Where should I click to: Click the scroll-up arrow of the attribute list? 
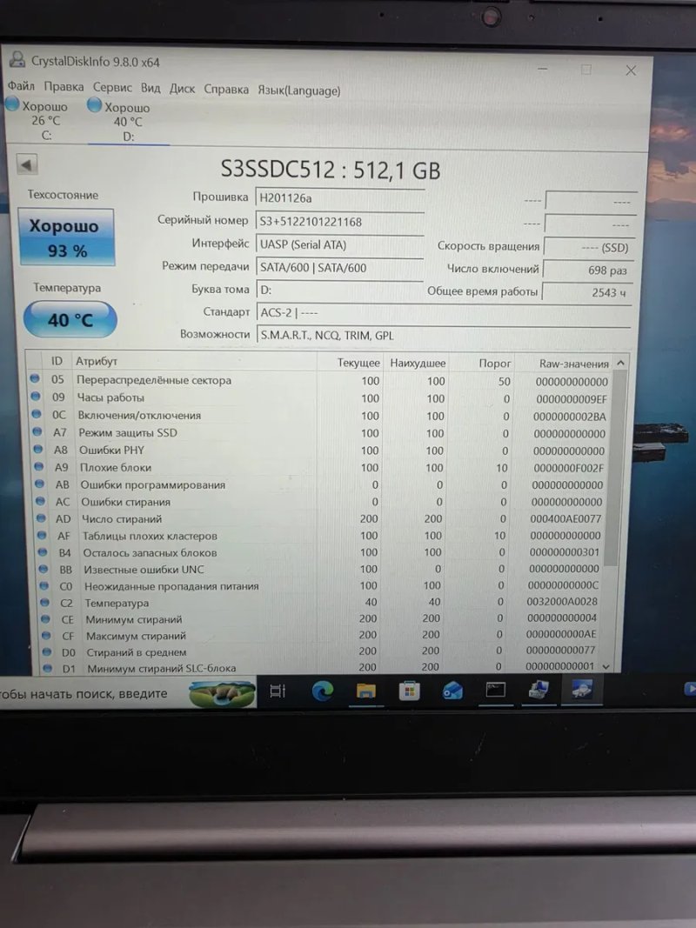coord(620,363)
